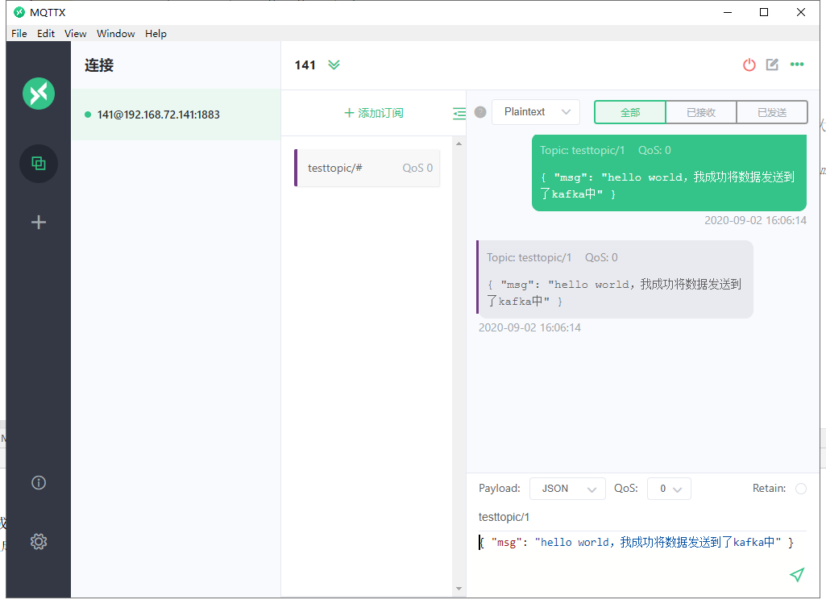Open the three-dot more options menu
Image resolution: width=826 pixels, height=604 pixels.
tap(797, 65)
